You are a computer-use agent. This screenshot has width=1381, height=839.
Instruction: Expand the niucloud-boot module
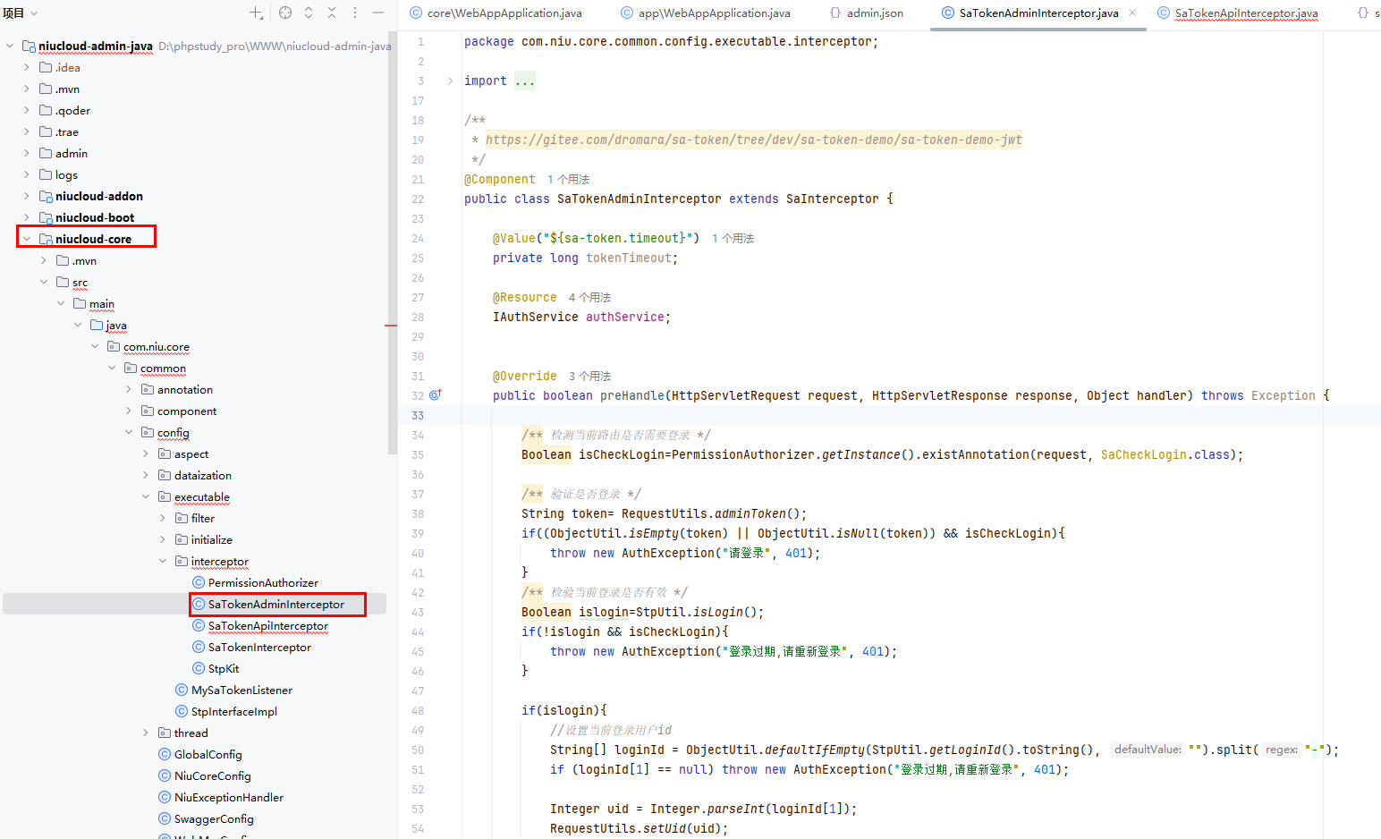coord(27,217)
